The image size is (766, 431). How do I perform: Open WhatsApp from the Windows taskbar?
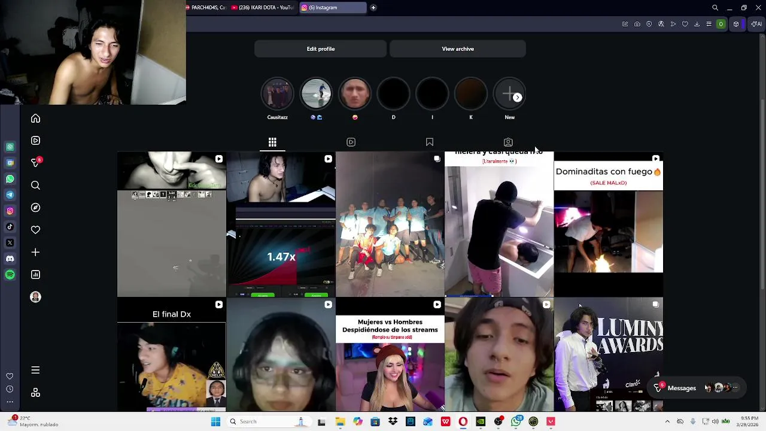coord(516,421)
